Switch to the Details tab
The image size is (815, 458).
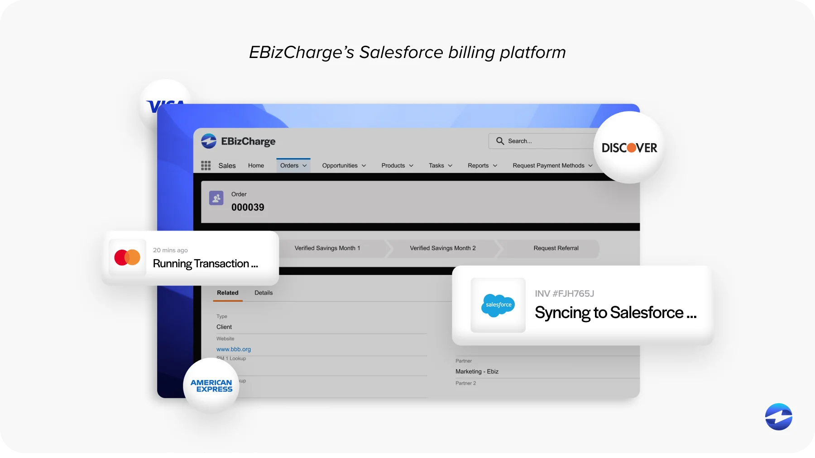[x=264, y=293]
